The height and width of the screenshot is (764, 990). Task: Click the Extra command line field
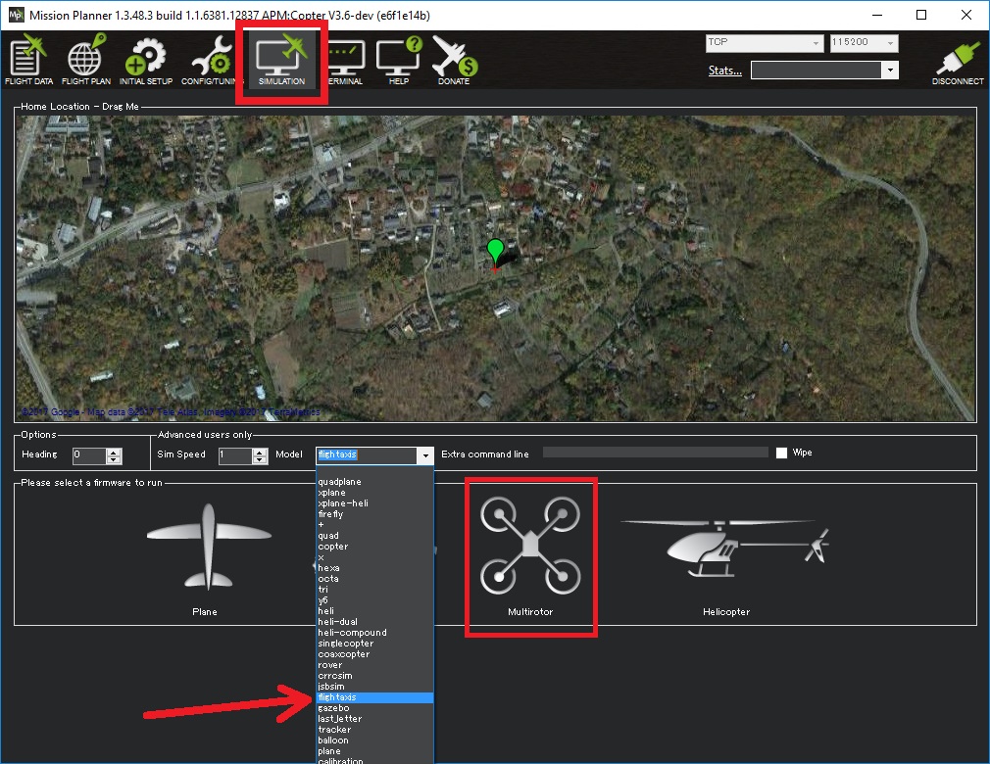655,453
